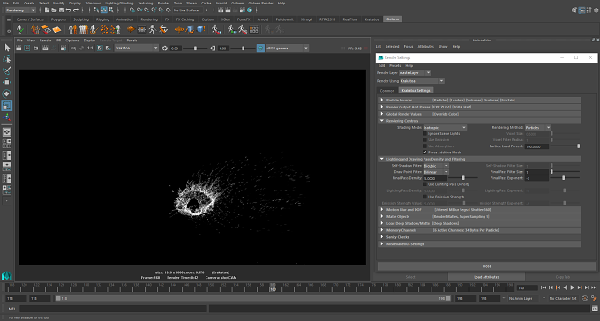This screenshot has height=321, width=600.
Task: Open the Golaem shelf tab
Action: [x=393, y=19]
